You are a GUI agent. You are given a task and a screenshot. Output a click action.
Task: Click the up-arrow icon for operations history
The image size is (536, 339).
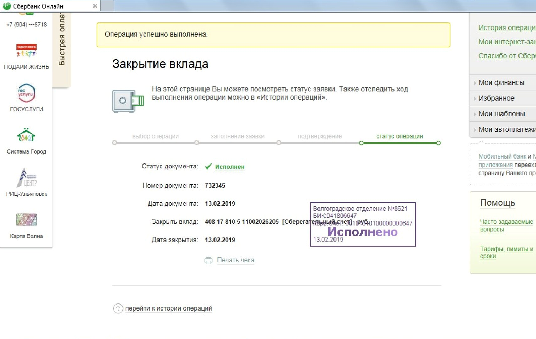click(x=118, y=308)
